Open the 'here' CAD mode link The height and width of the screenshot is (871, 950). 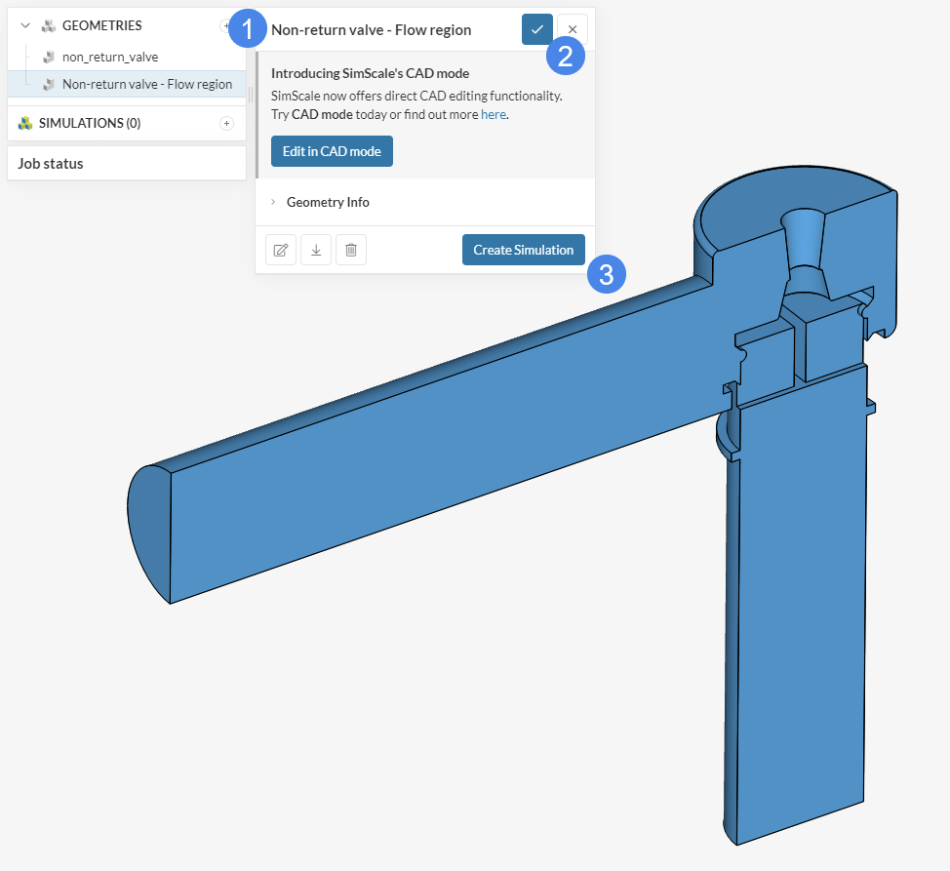click(x=494, y=114)
